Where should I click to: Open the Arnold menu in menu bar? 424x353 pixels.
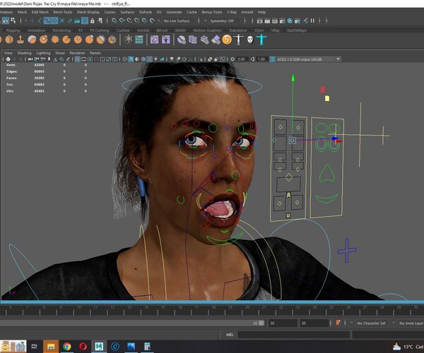(x=247, y=12)
